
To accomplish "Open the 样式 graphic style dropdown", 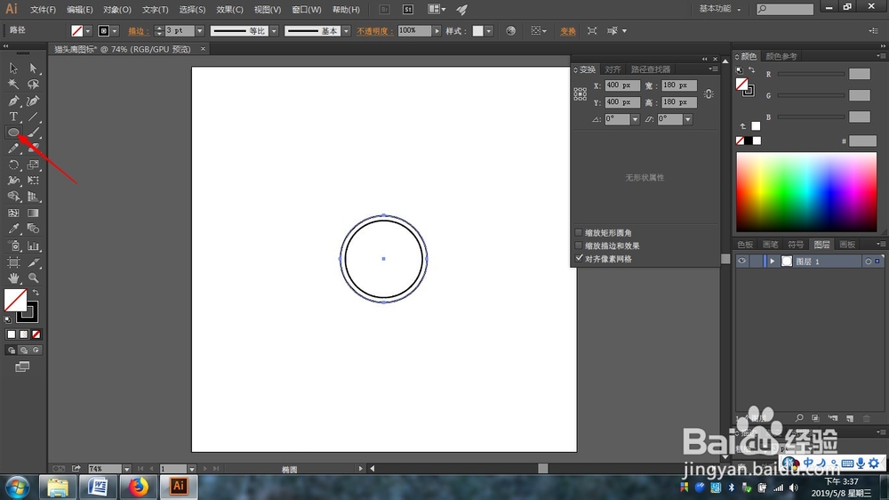I will point(489,30).
